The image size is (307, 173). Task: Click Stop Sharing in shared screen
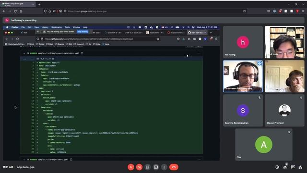(83, 32)
